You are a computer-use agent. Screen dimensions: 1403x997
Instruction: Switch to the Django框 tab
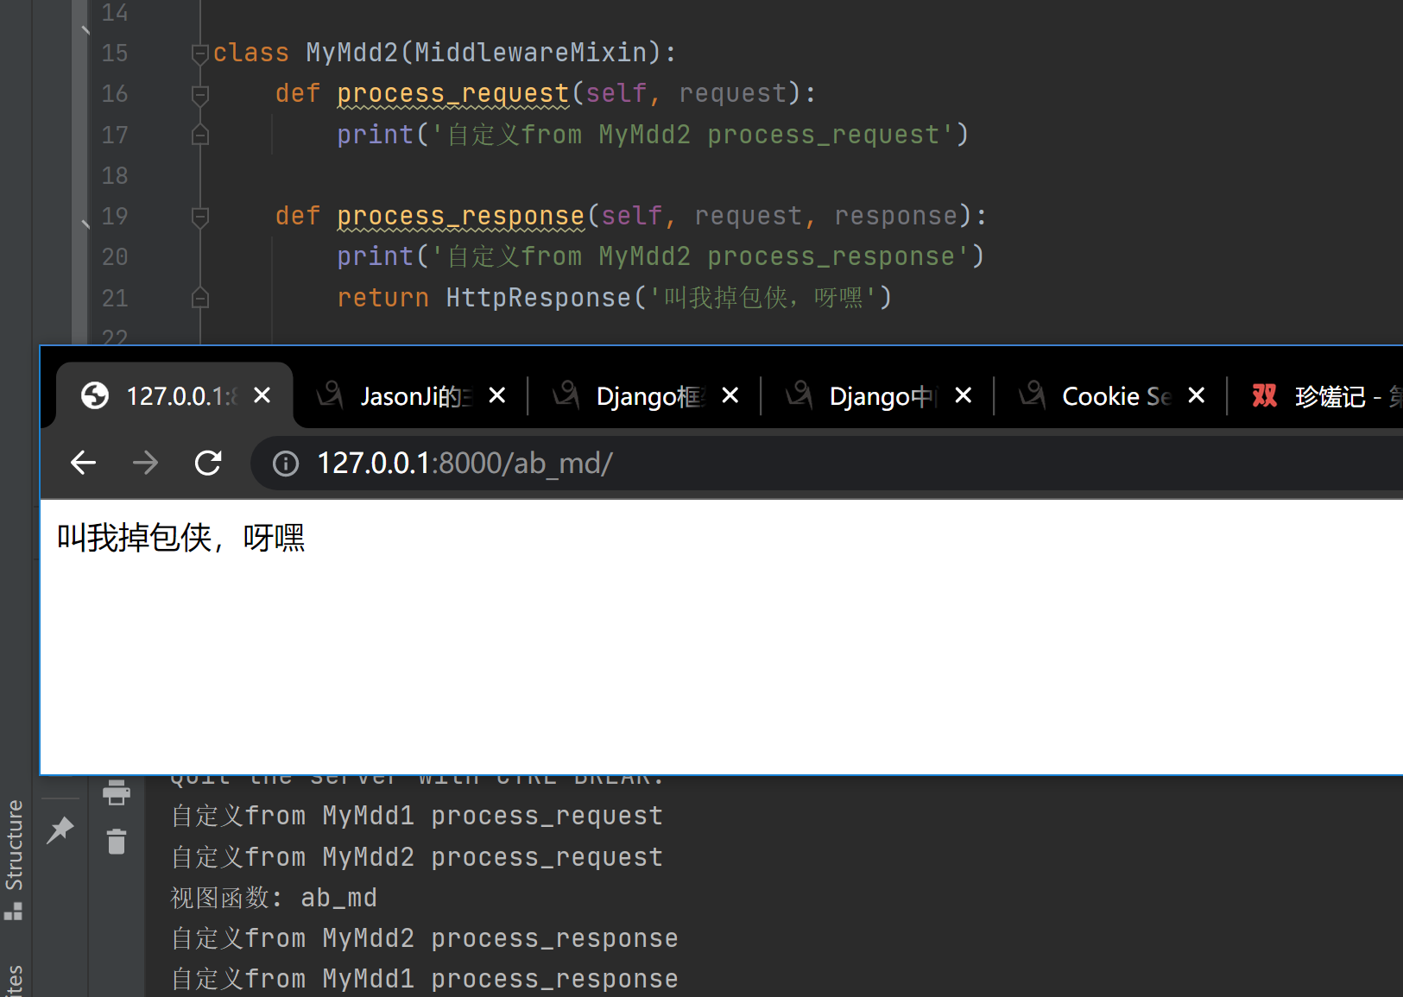646,396
